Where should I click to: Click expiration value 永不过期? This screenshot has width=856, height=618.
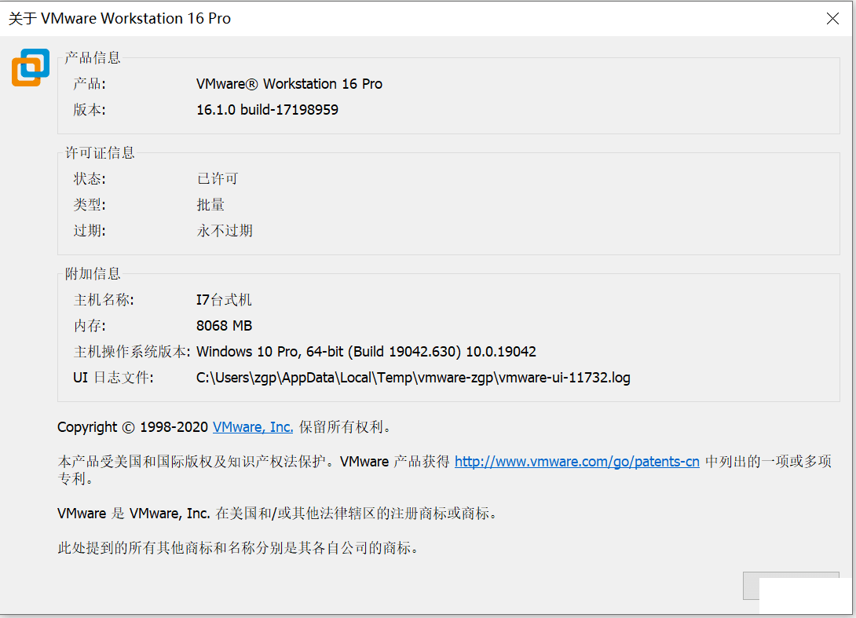(225, 230)
